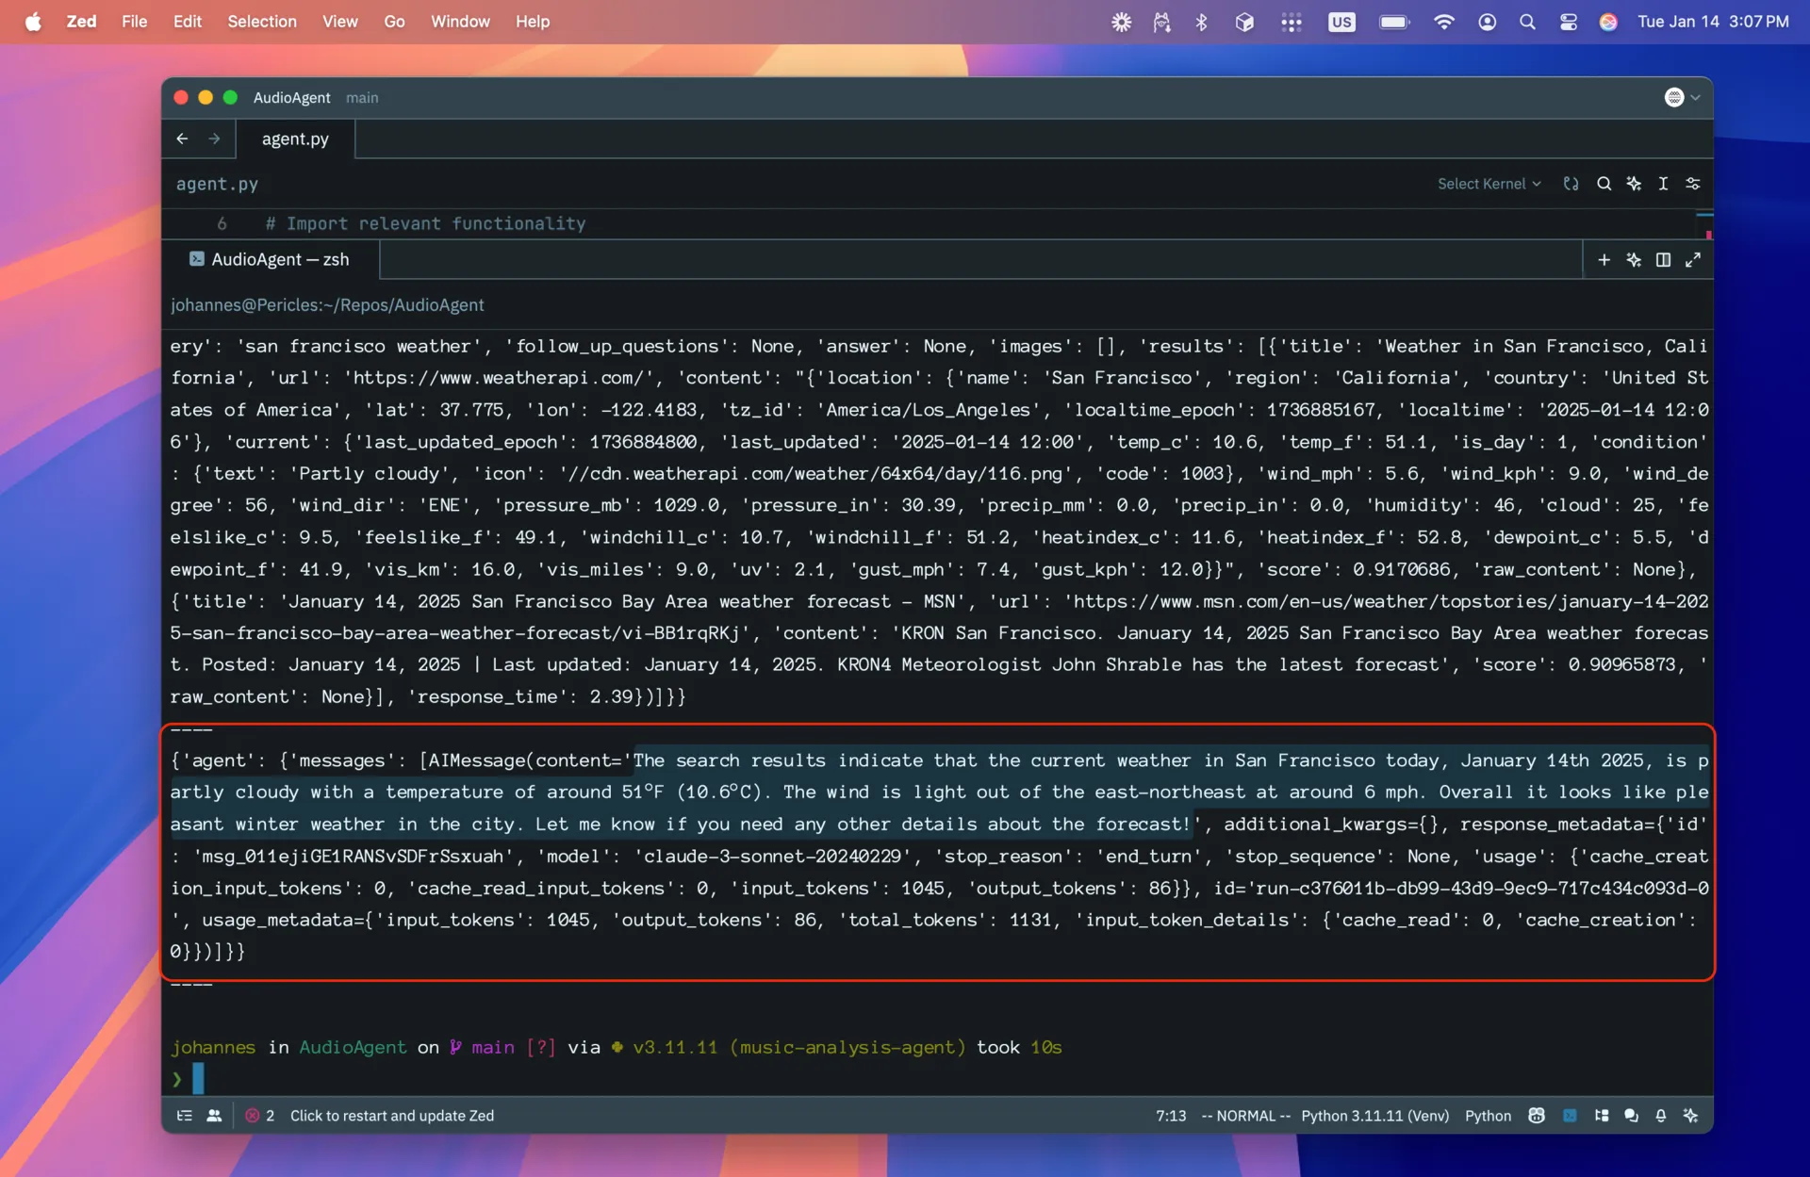The width and height of the screenshot is (1810, 1177).
Task: Click the inline assistant sparkles icon in editor toolbar
Action: 1635,183
